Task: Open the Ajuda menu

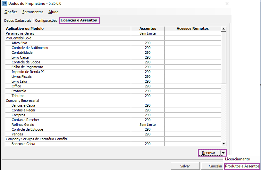Action: 53,12
